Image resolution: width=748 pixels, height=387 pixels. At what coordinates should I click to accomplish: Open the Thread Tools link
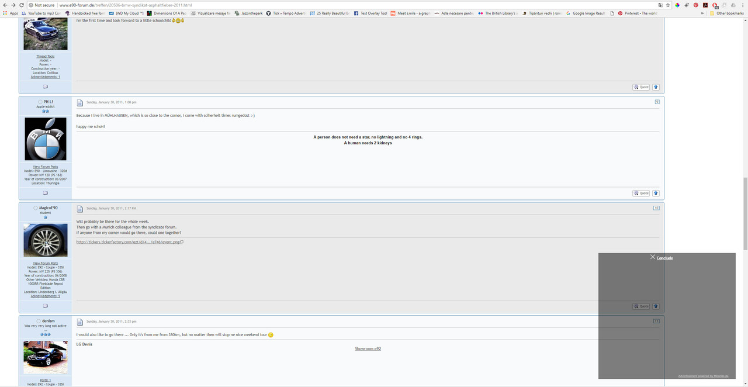point(46,56)
